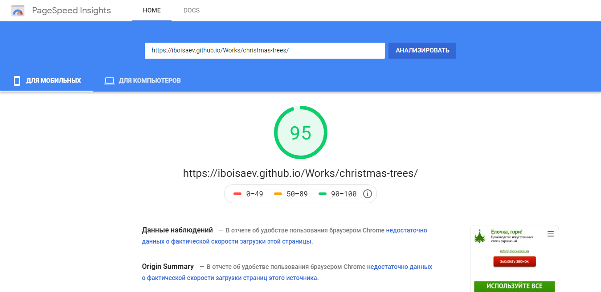Open the score legend info icon
The width and height of the screenshot is (601, 292).
368,194
